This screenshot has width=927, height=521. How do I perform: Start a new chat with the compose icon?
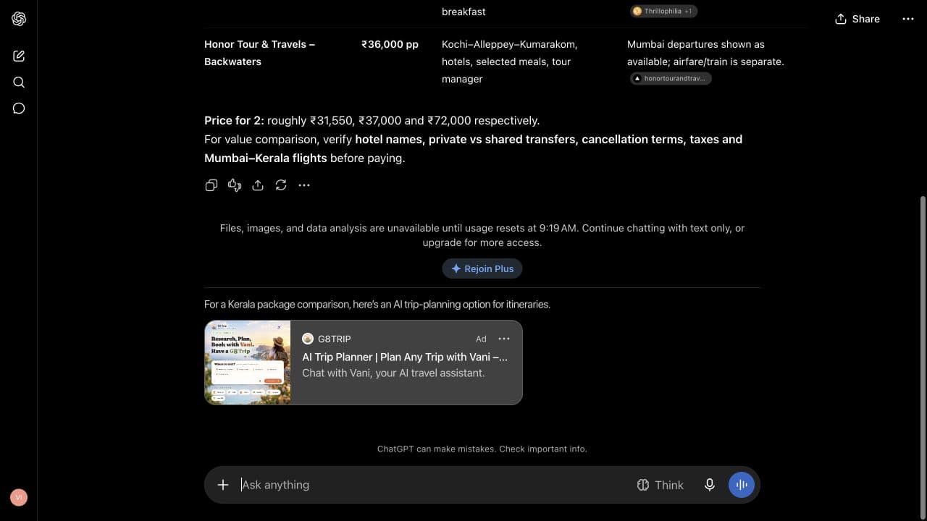point(19,56)
